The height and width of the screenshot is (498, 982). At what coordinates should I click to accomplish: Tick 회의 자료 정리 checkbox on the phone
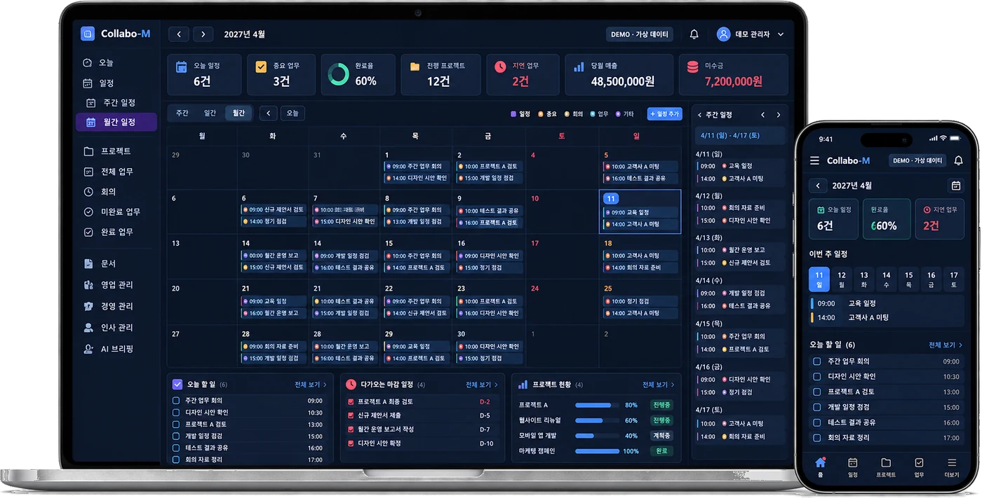point(816,438)
